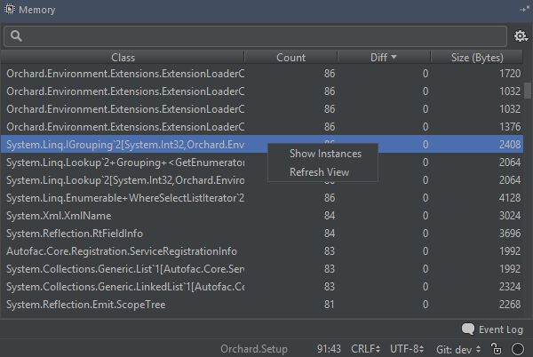Choose Refresh View in context menu
533x357 pixels.
pos(319,171)
